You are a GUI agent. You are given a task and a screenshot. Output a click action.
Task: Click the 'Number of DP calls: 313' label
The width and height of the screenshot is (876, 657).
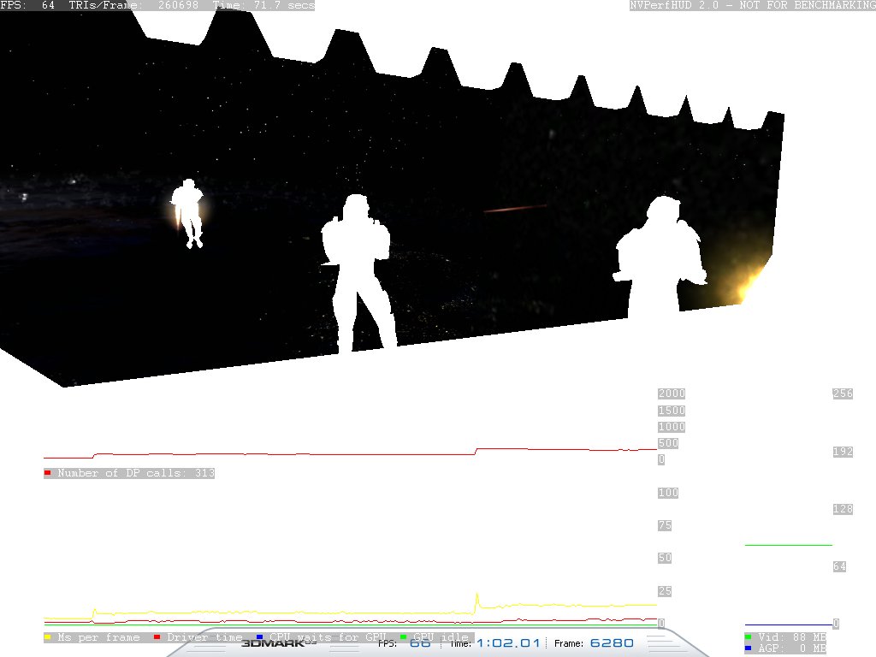click(x=136, y=473)
